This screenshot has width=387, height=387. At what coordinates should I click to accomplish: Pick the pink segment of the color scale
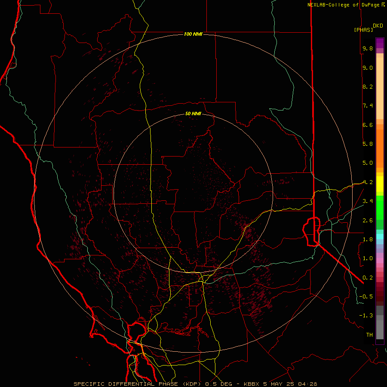(x=380, y=261)
